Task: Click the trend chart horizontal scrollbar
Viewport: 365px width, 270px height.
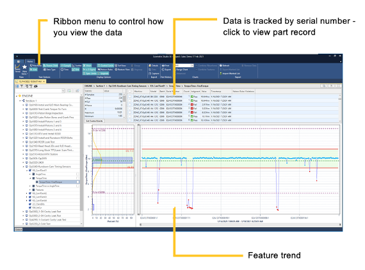Action: (240, 225)
